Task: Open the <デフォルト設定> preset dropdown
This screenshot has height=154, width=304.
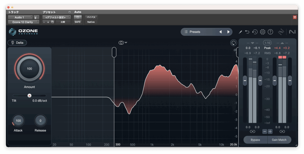Action: click(x=56, y=17)
